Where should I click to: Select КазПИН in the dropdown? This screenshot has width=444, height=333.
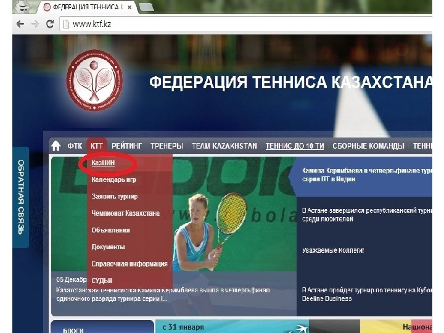pos(103,163)
